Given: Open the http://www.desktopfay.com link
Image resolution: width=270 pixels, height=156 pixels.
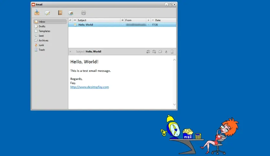Looking at the screenshot, I should 89,87.
